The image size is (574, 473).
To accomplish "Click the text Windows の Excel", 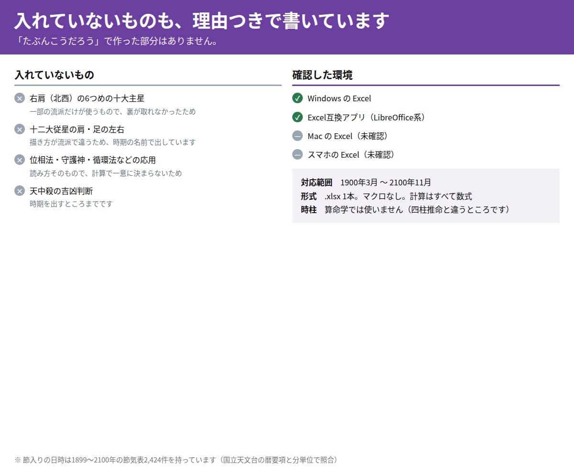I will (339, 98).
